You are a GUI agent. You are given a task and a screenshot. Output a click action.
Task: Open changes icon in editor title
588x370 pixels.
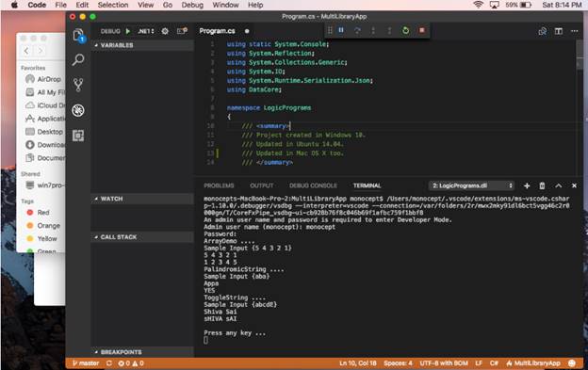[542, 31]
